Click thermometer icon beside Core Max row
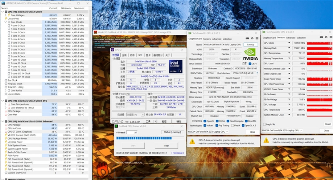Image resolution: width=333 pixels, height=180 pixels. [x=6, y=114]
